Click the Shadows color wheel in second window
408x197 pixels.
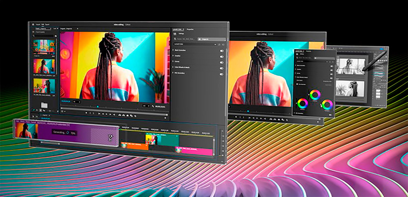[x=303, y=103]
